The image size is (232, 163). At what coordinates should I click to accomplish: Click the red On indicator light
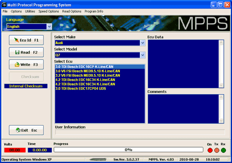210,150
